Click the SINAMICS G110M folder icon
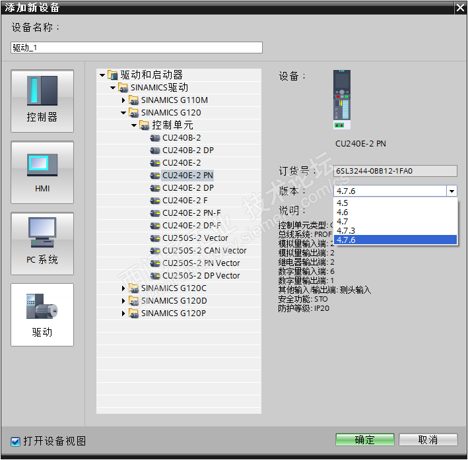468x460 pixels. point(134,100)
